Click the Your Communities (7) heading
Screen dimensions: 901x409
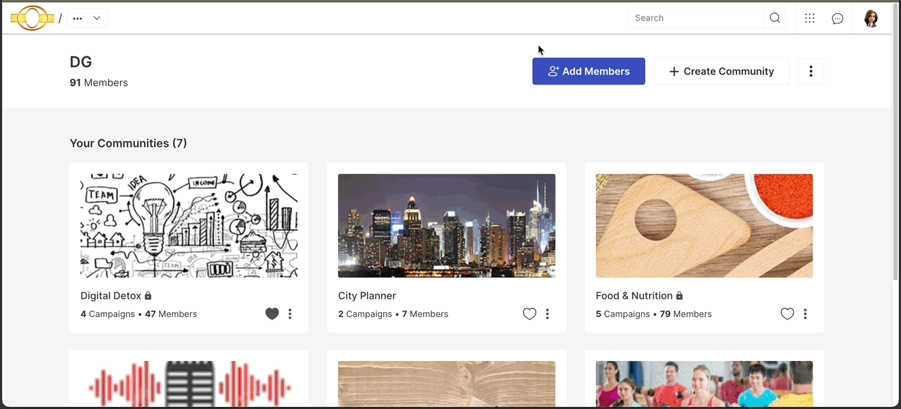pos(128,143)
